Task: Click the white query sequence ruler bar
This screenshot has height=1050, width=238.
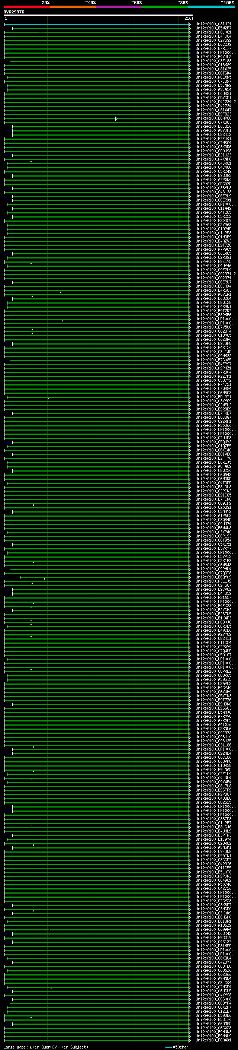Action: [x=98, y=16]
